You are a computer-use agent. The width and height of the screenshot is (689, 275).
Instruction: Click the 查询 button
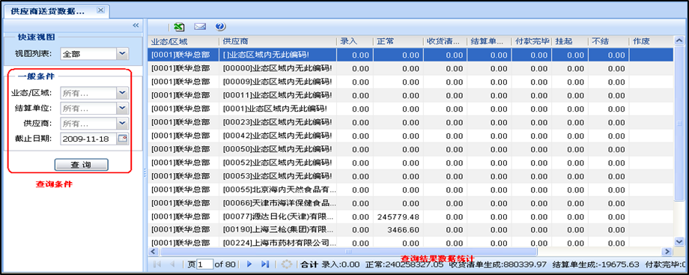[x=82, y=165]
